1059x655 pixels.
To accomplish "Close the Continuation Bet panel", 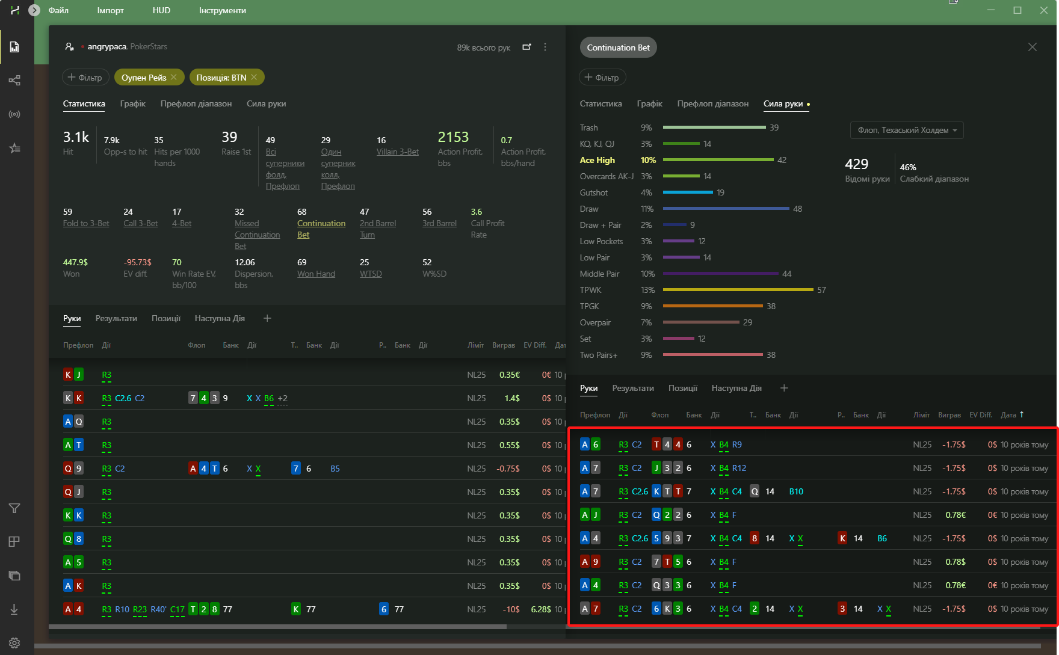I will pos(1033,47).
